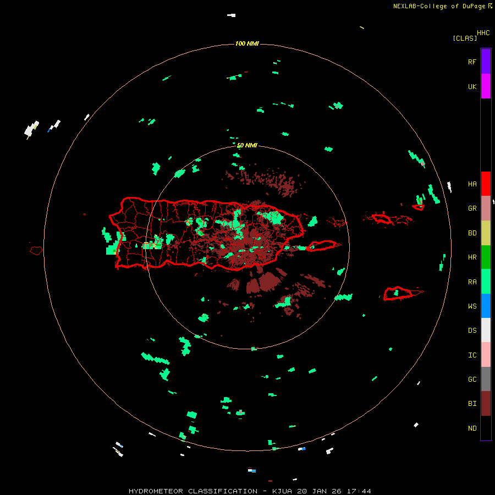Click the HA red legend color swatch

pyautogui.click(x=486, y=184)
